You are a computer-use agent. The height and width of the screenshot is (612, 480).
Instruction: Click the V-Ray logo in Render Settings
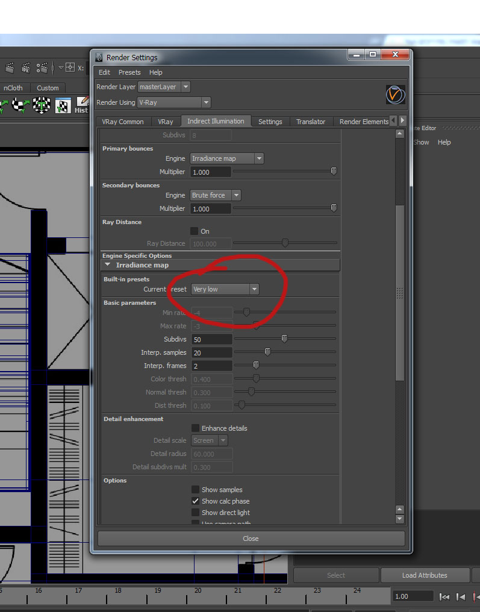click(395, 95)
